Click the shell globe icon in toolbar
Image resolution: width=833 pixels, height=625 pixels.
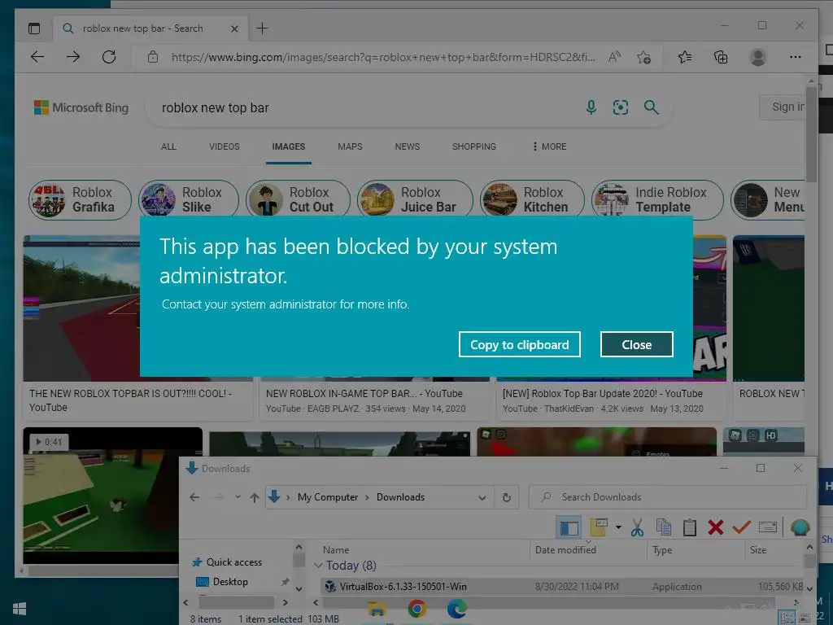800,527
